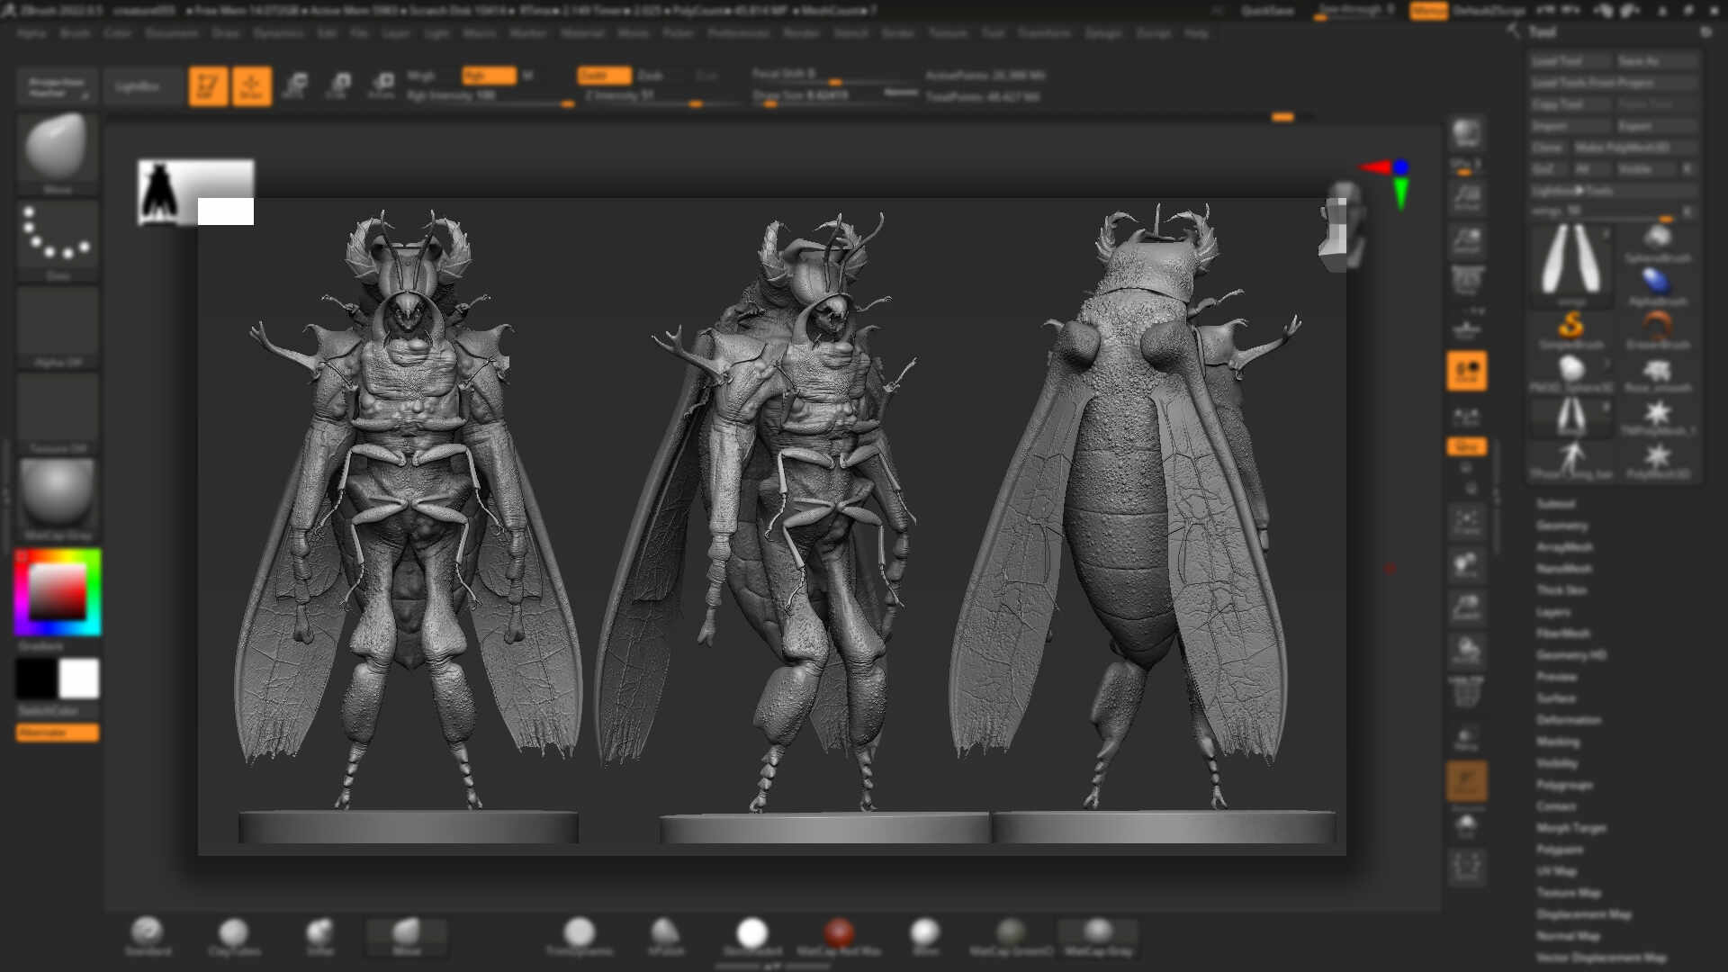Enable the Zsub button
Viewport: 1728px width, 972px height.
[x=651, y=76]
